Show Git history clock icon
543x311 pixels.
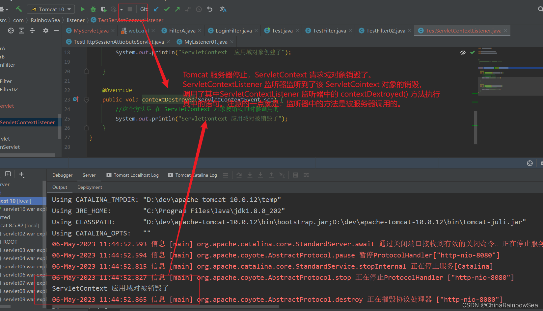pyautogui.click(x=199, y=9)
